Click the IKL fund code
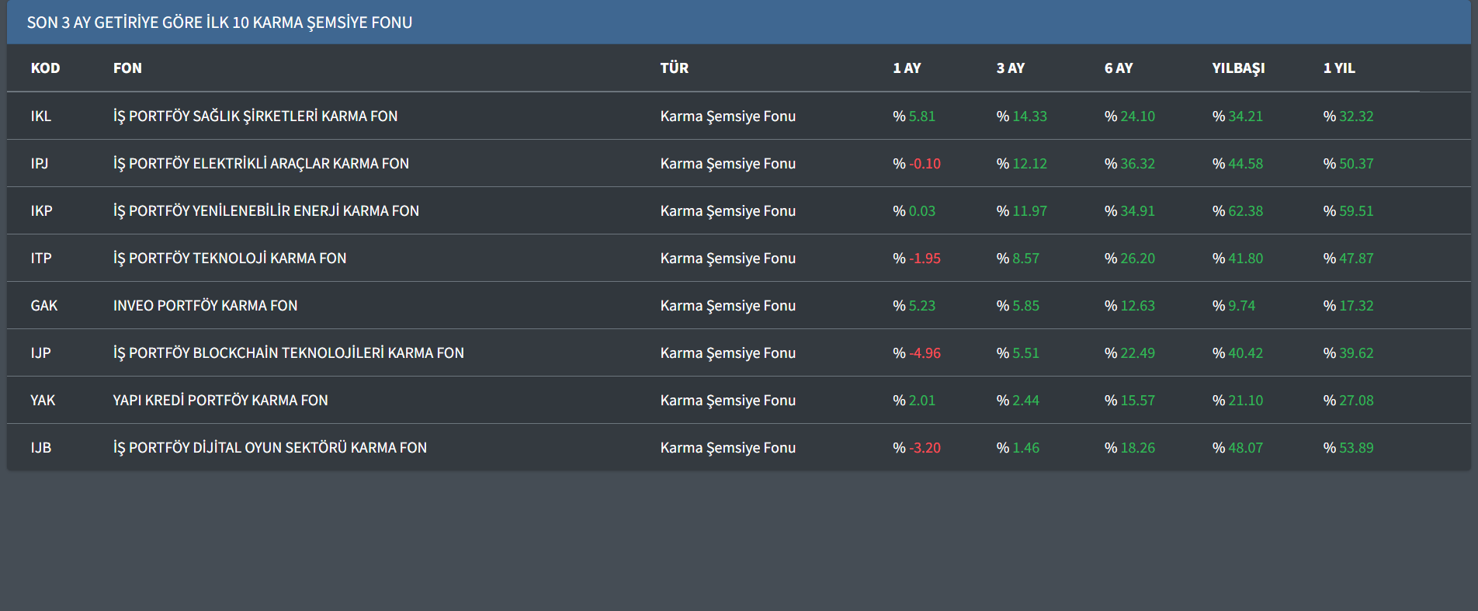The image size is (1478, 611). click(40, 116)
